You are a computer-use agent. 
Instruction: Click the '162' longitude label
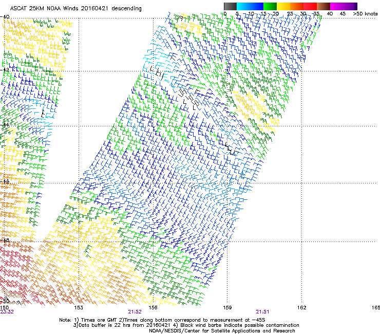[x=301, y=308]
